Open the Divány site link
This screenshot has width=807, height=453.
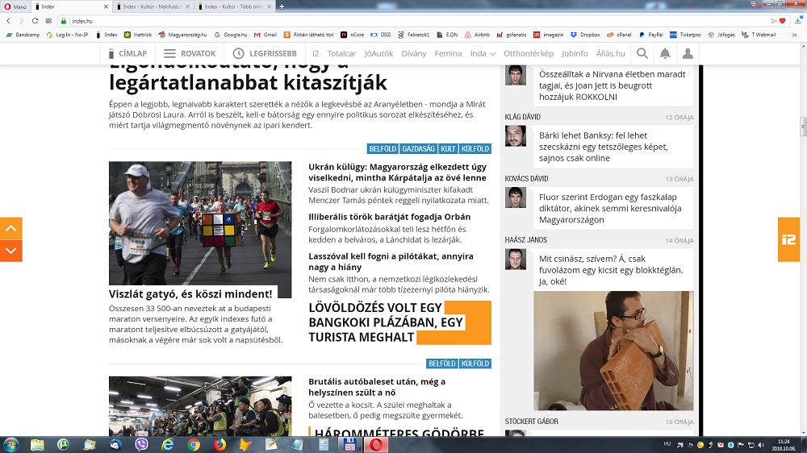point(414,53)
